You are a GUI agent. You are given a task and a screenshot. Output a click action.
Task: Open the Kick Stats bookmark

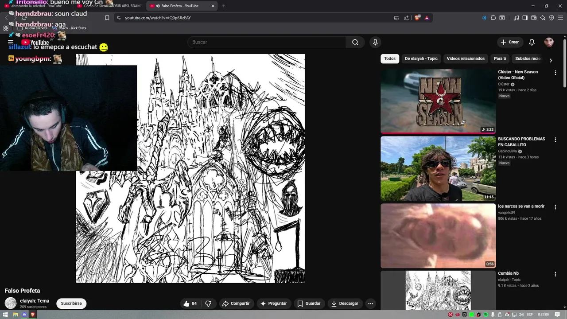[x=69, y=28]
